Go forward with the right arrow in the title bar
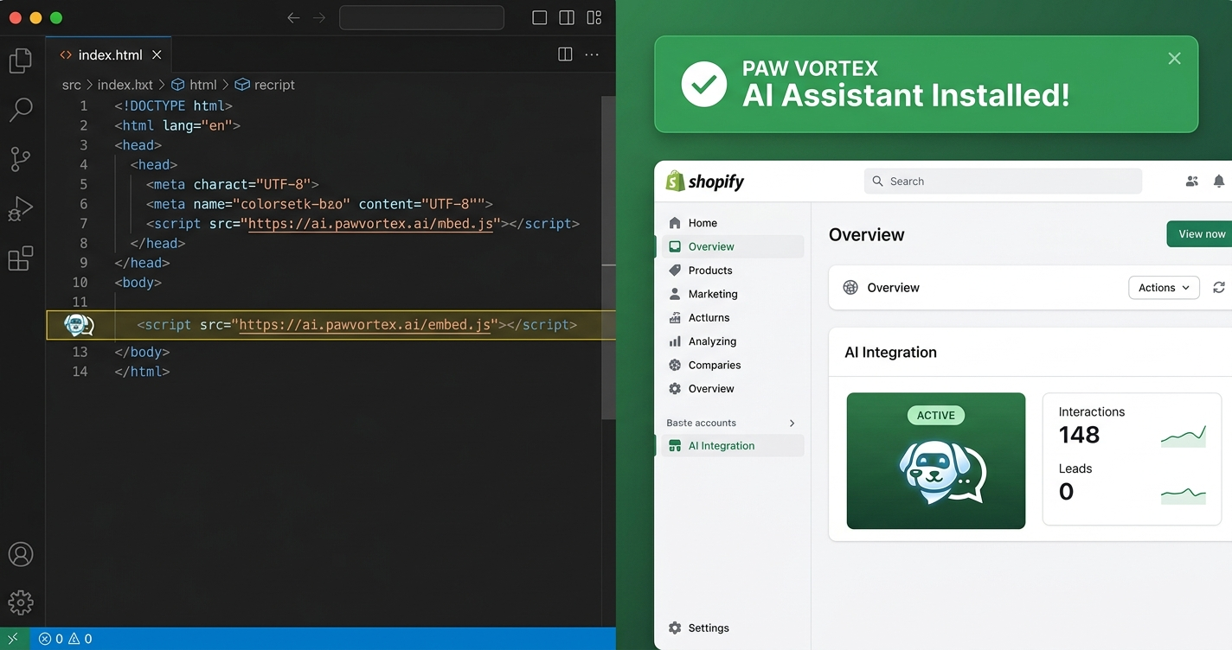This screenshot has height=650, width=1232. click(319, 17)
